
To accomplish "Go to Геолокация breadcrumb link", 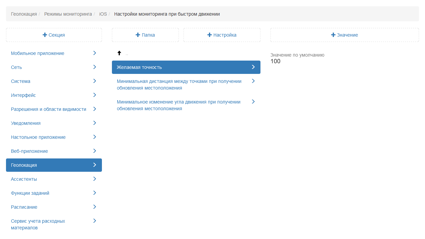I will [24, 14].
